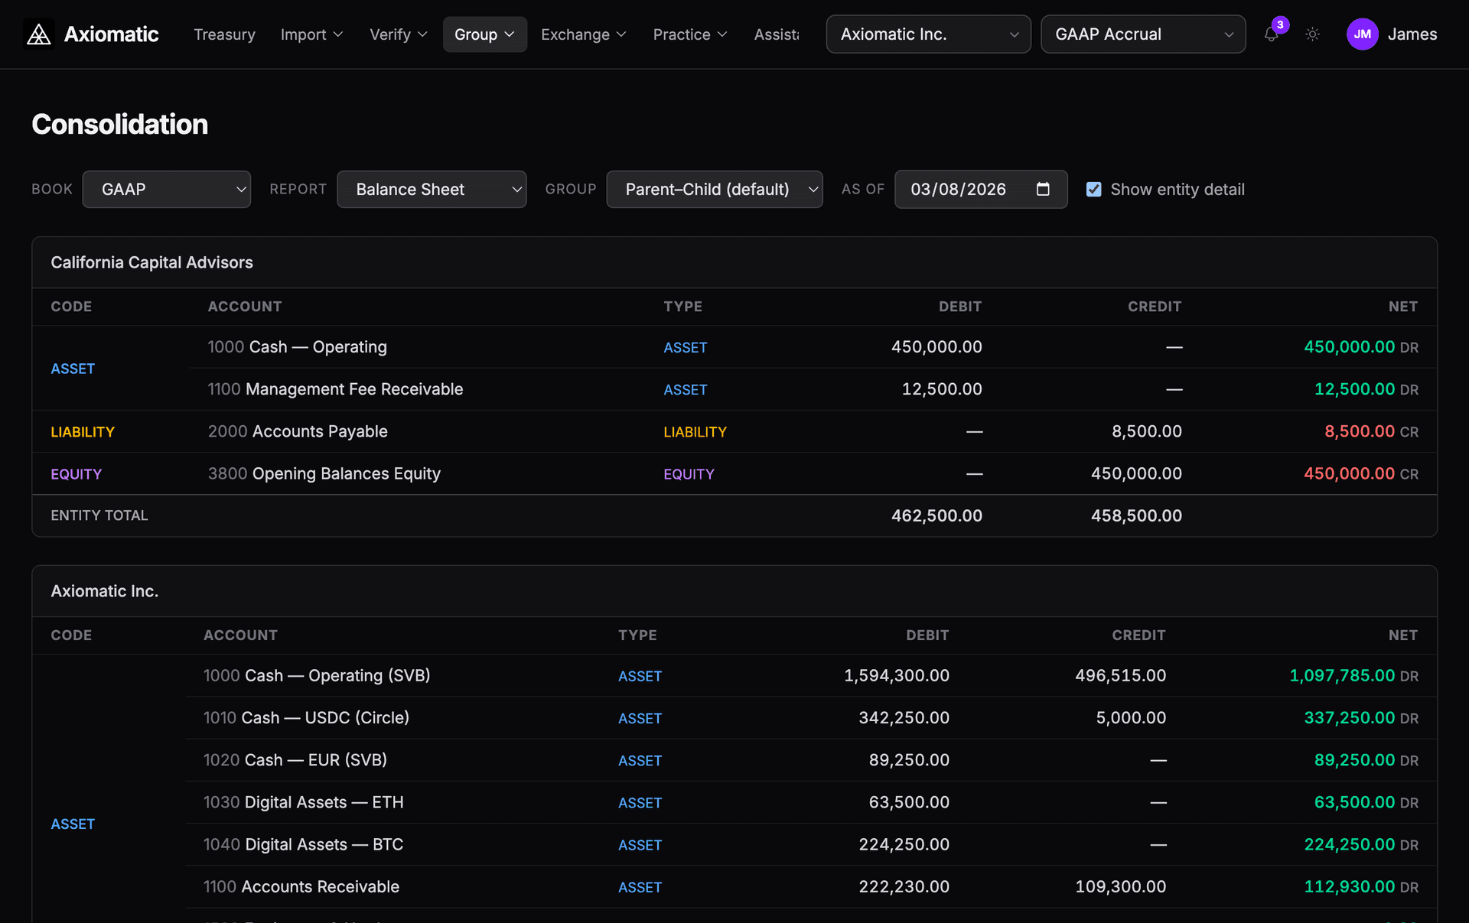Open the GAAP Accrual dropdown
Screen dimensions: 1469x923
click(1142, 34)
